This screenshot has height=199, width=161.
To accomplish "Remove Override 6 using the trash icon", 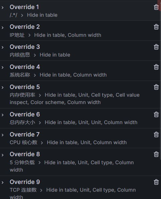I will (x=156, y=114).
